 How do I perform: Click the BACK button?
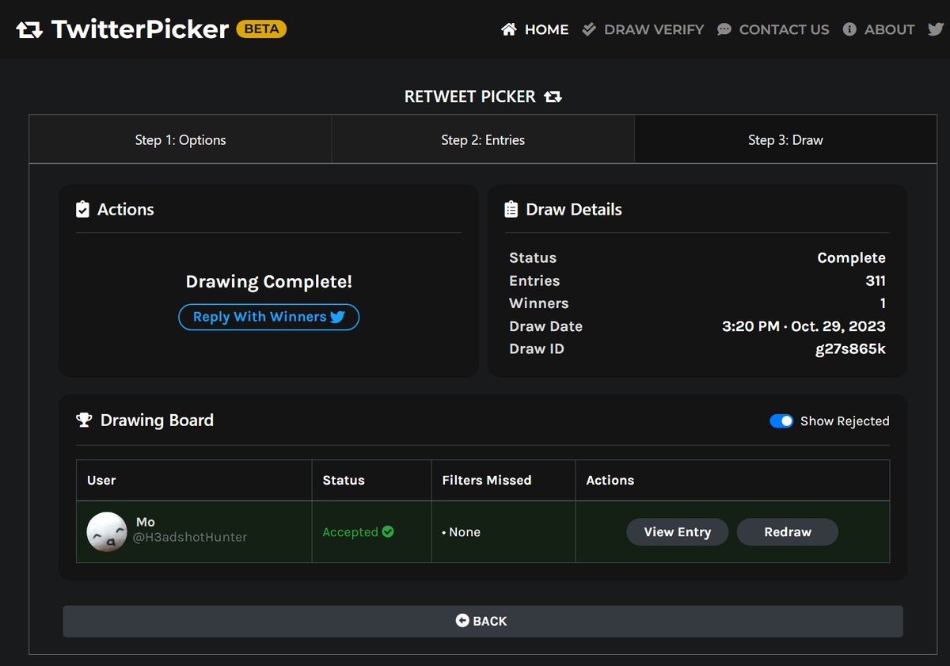[483, 622]
